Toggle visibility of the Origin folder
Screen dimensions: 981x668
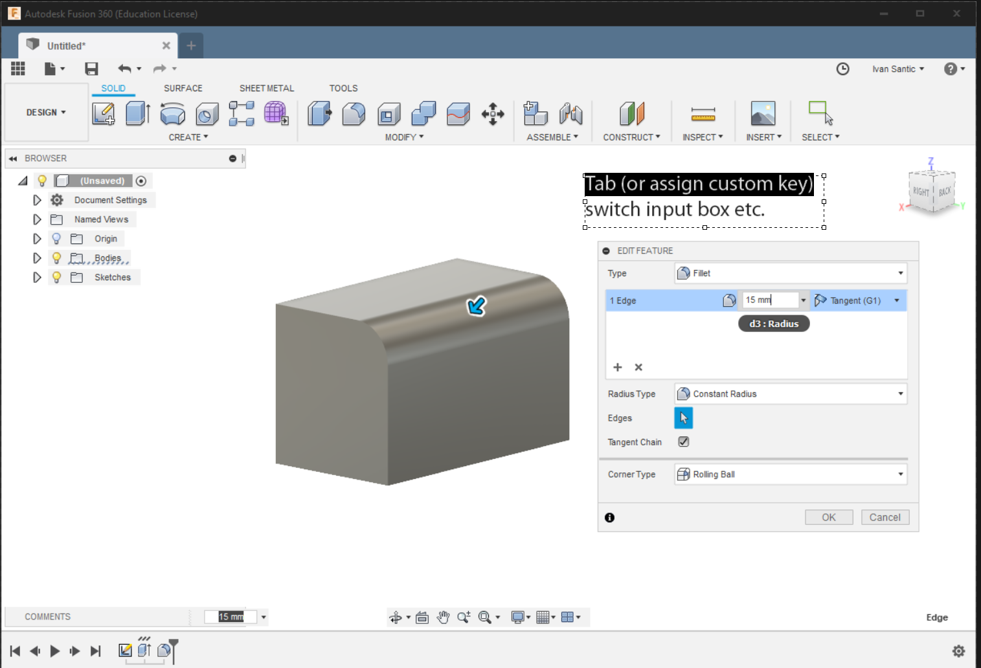[x=57, y=238]
